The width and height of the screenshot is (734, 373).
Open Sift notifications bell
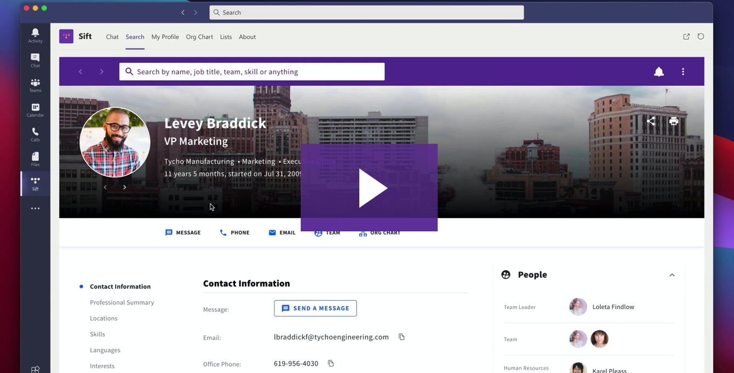(659, 72)
